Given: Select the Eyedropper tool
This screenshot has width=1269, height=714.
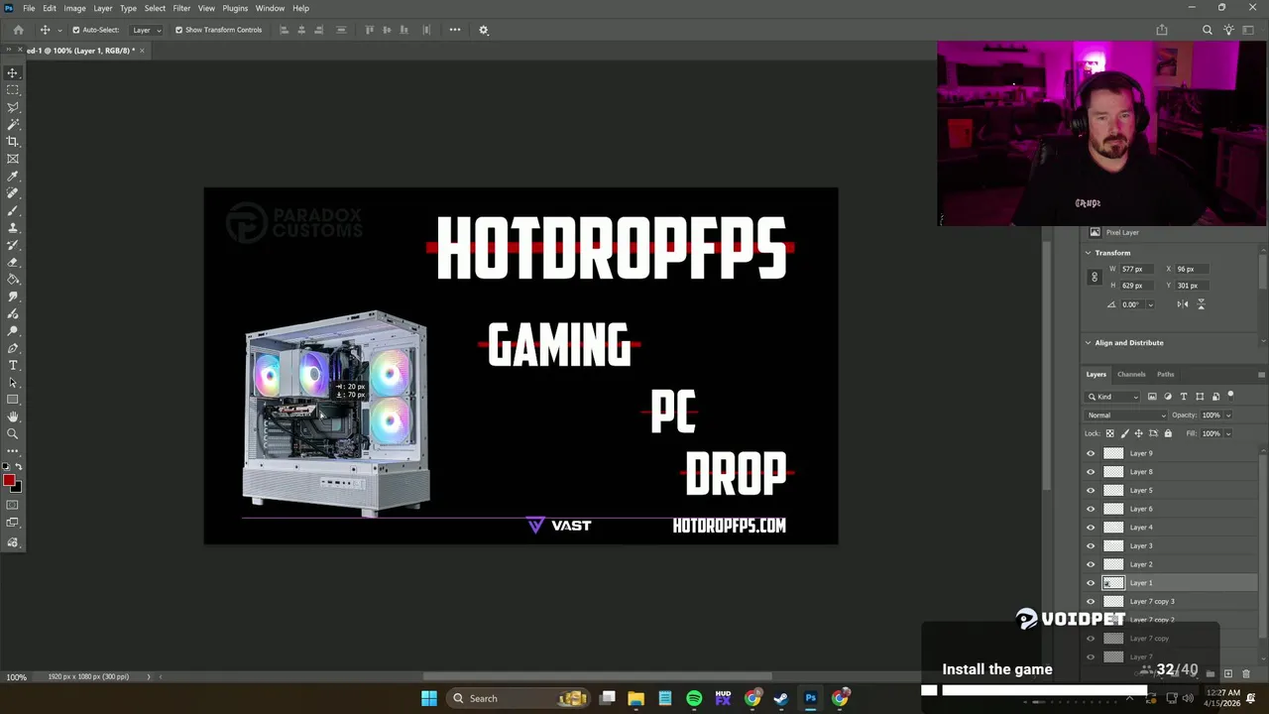Looking at the screenshot, I should point(13,176).
